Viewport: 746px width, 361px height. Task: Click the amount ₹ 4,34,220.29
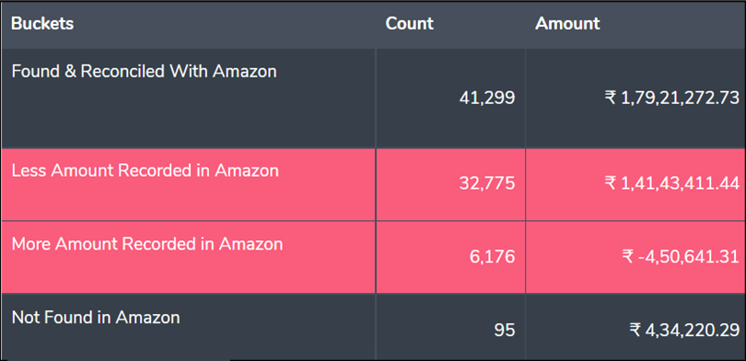[x=684, y=330]
